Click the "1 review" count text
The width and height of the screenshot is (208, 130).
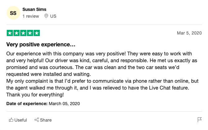(31, 16)
